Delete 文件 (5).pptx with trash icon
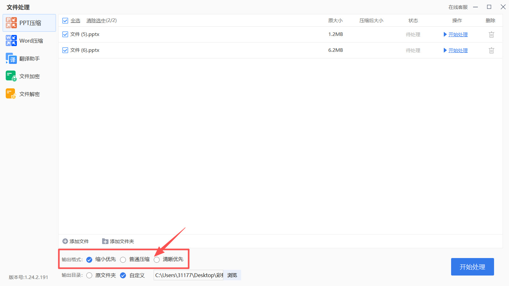Image resolution: width=509 pixels, height=286 pixels. pos(492,34)
